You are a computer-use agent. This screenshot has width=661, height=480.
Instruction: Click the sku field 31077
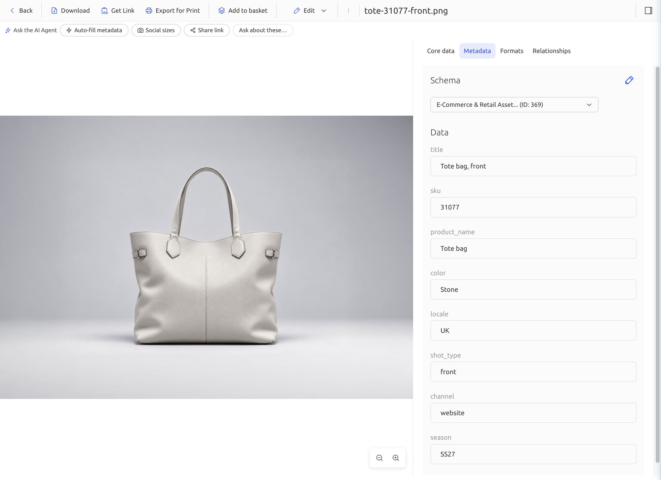(533, 207)
